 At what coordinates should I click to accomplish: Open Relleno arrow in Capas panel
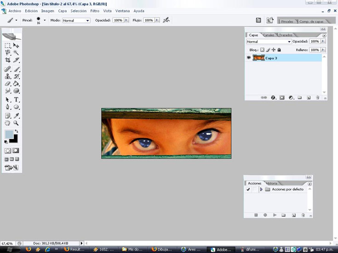click(323, 50)
